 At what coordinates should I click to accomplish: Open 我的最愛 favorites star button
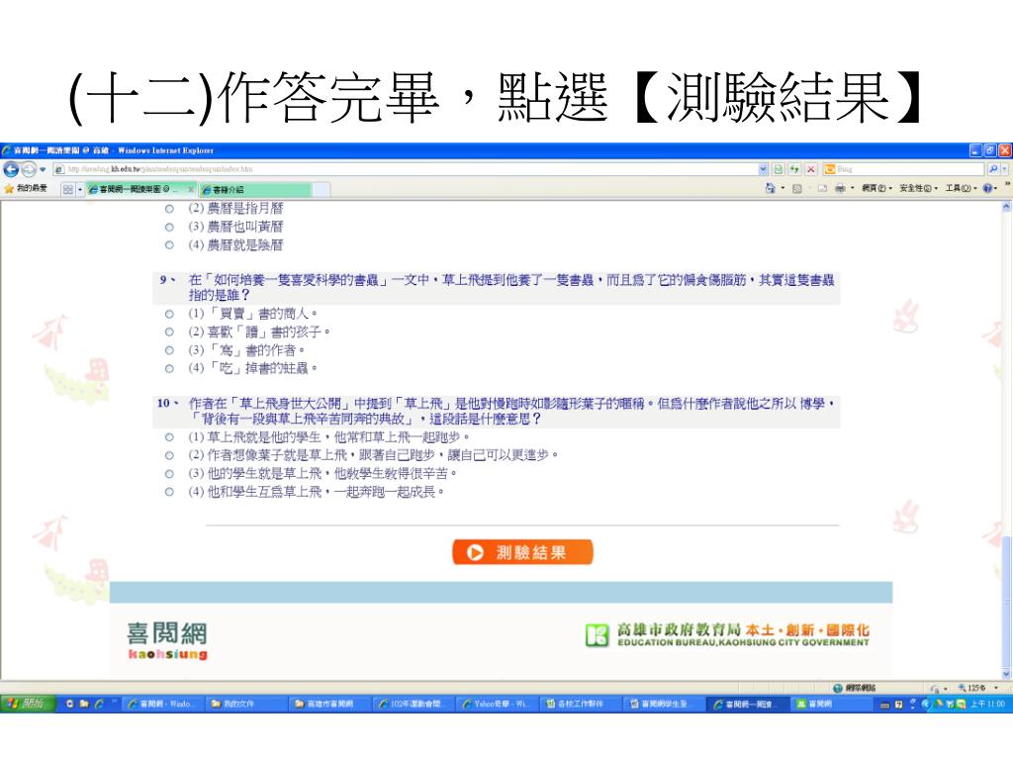(x=26, y=189)
